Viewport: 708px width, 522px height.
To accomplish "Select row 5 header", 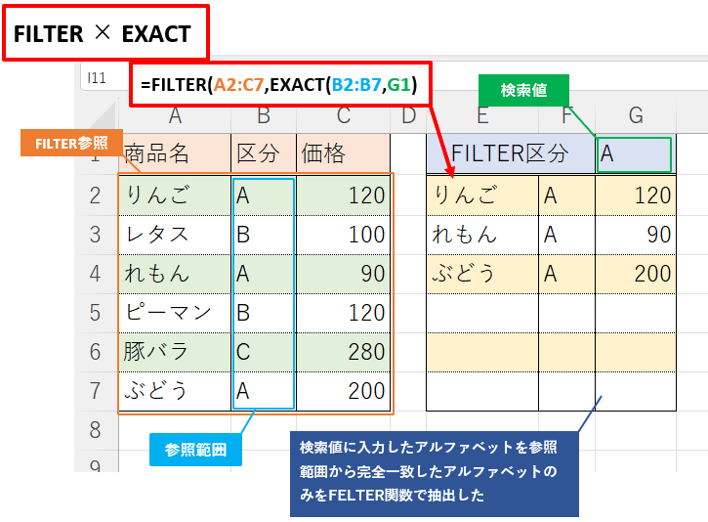I will (x=96, y=313).
